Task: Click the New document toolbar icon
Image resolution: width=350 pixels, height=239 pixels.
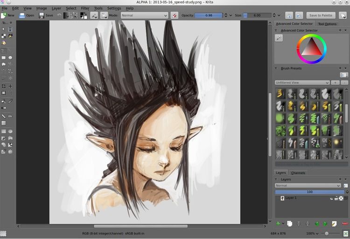Action: pos(4,15)
